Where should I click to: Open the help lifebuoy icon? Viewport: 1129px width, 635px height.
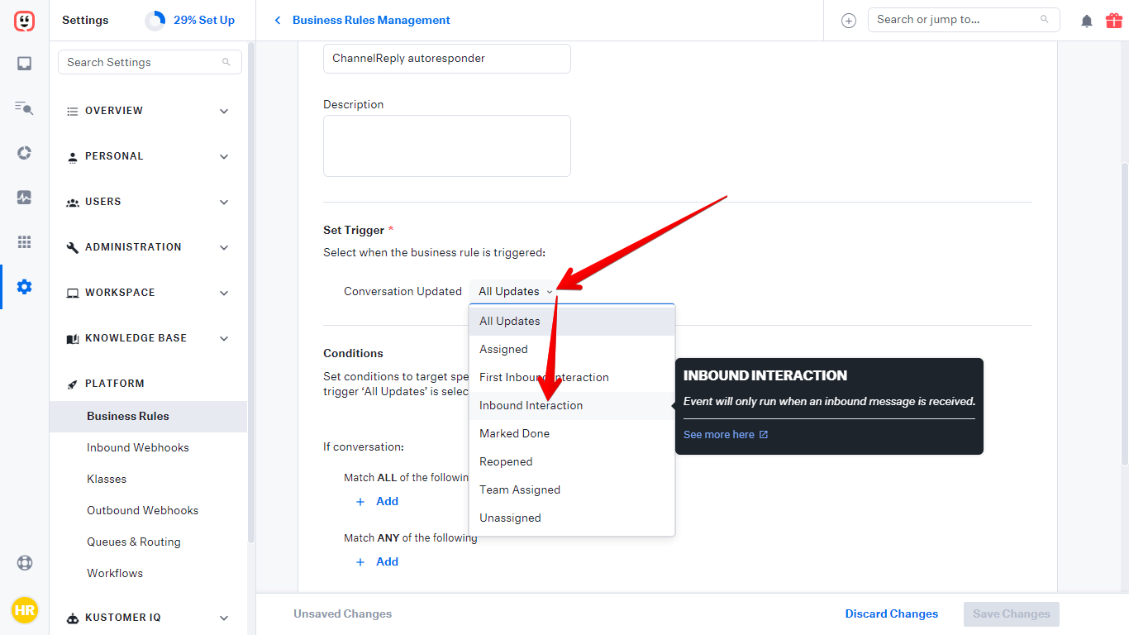pyautogui.click(x=25, y=563)
